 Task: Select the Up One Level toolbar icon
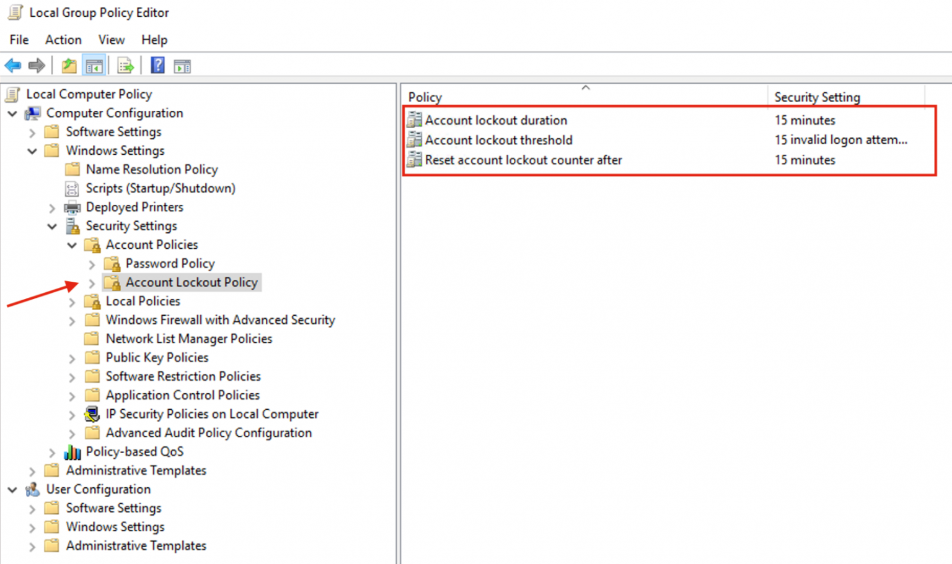(x=69, y=65)
